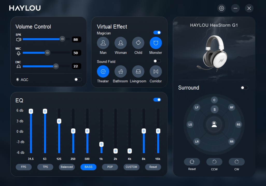266x186 pixels.
Task: Choose the Corridor sound field
Action: pos(156,71)
